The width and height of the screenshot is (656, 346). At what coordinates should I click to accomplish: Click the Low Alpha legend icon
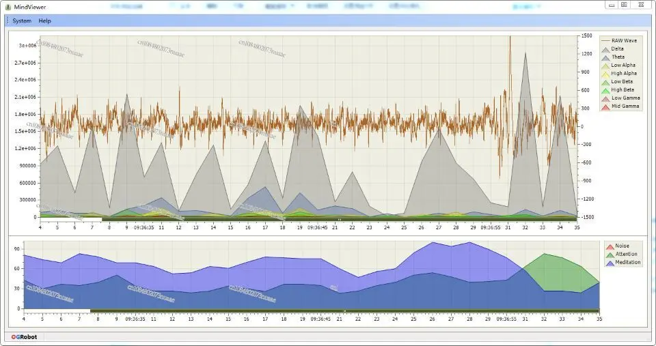pos(605,66)
